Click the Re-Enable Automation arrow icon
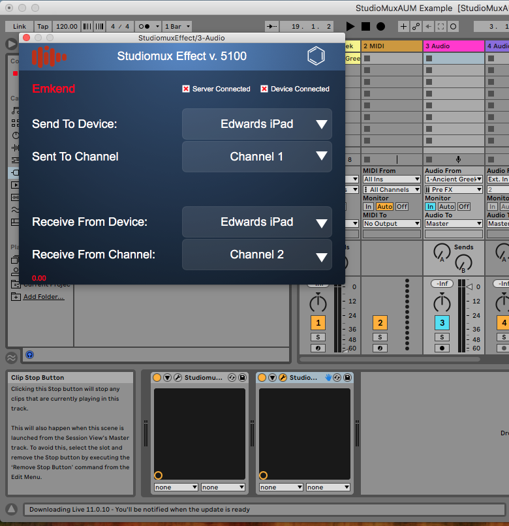Image resolution: width=509 pixels, height=526 pixels. 429,27
